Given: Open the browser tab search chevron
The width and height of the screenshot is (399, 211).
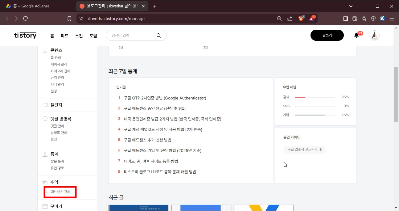Looking at the screenshot, I should [x=351, y=6].
